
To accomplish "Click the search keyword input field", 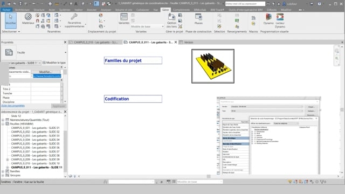I will click(x=245, y=4).
